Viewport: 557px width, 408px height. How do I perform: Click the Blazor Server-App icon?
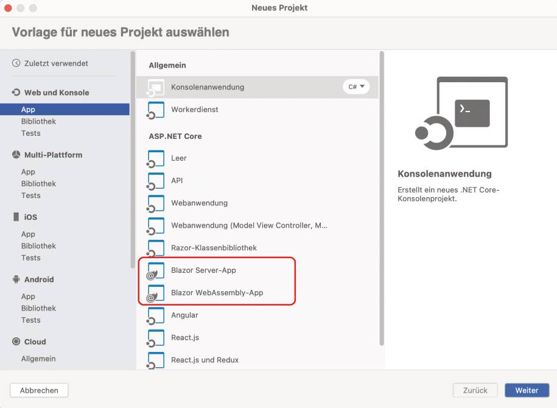pos(156,271)
